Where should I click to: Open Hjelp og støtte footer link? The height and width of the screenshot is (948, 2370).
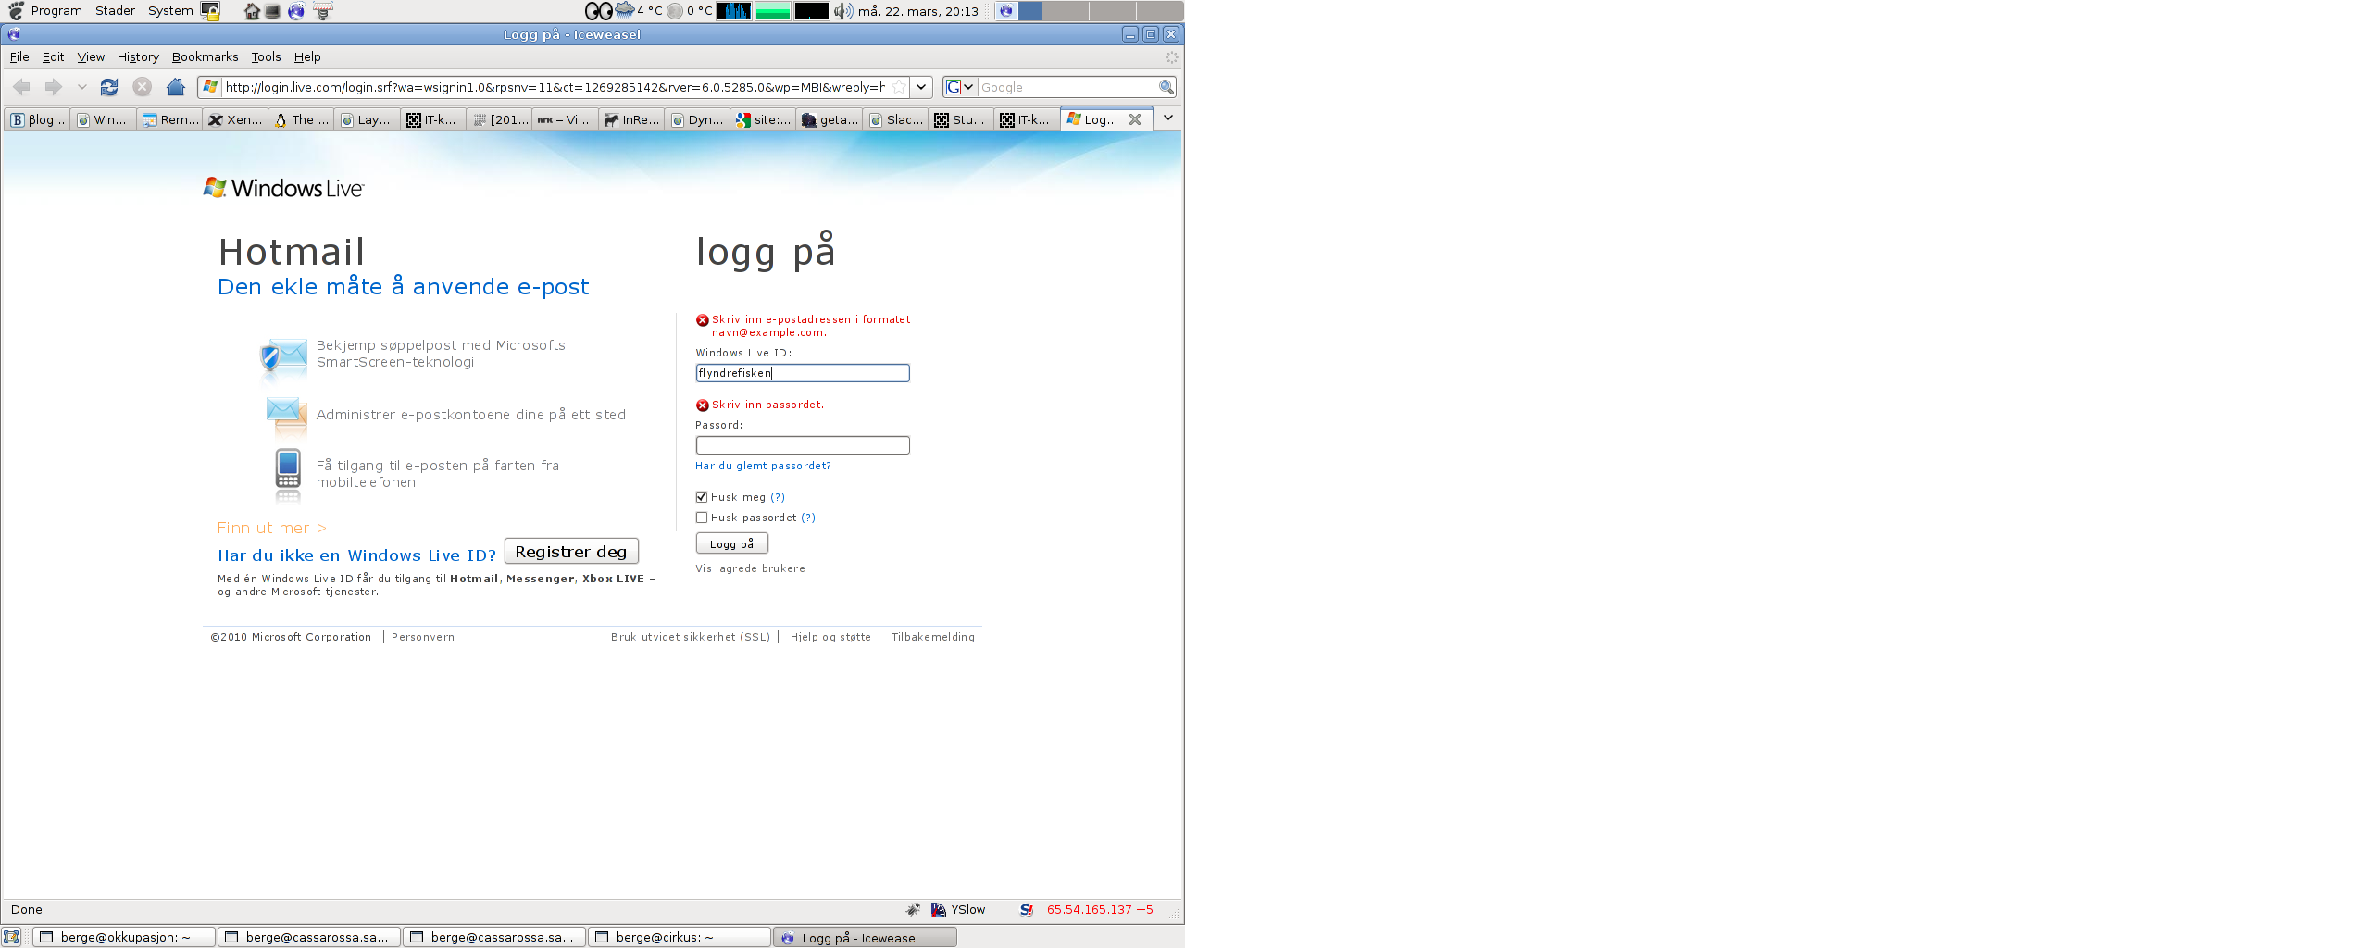pos(830,637)
